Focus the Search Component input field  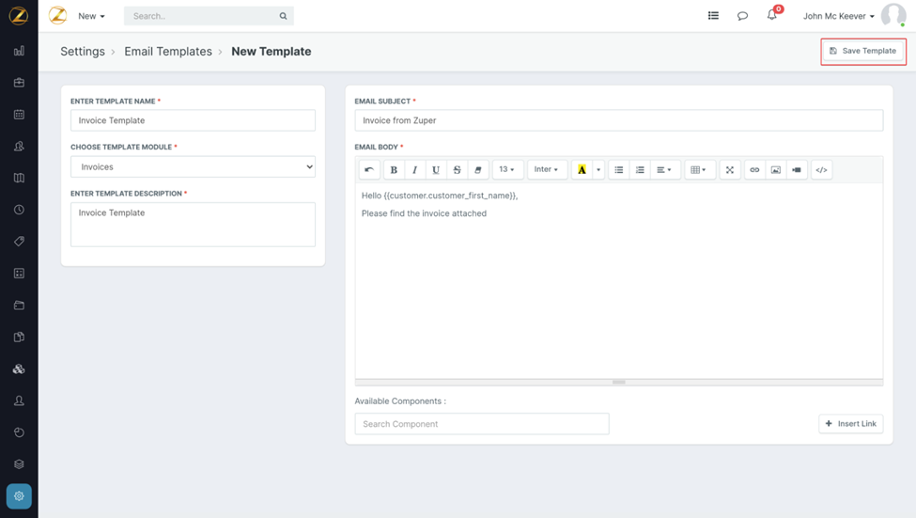click(x=481, y=424)
